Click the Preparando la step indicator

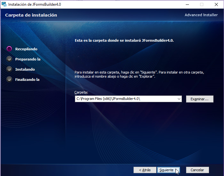9,59
